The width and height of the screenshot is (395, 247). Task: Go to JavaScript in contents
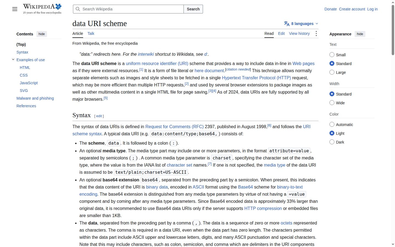pyautogui.click(x=29, y=83)
